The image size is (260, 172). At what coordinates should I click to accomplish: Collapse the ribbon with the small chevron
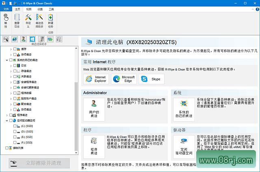(x=253, y=9)
